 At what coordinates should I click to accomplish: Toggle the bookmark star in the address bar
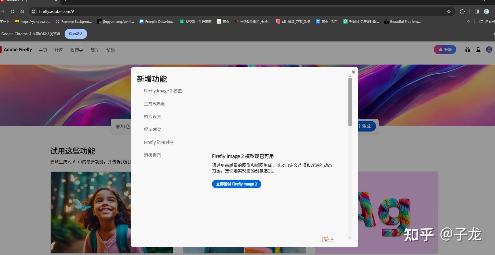point(448,11)
